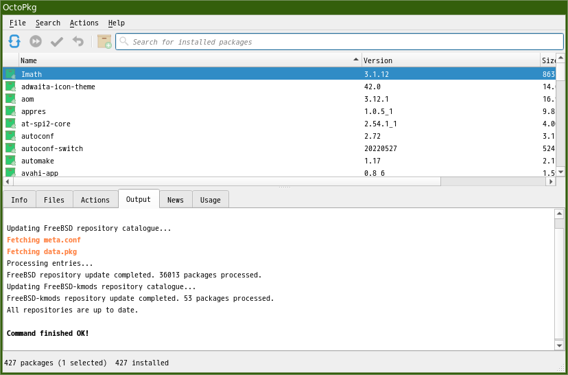Viewport: 568px width, 375px height.
Task: Switch to the Actions tab
Action: click(x=95, y=199)
